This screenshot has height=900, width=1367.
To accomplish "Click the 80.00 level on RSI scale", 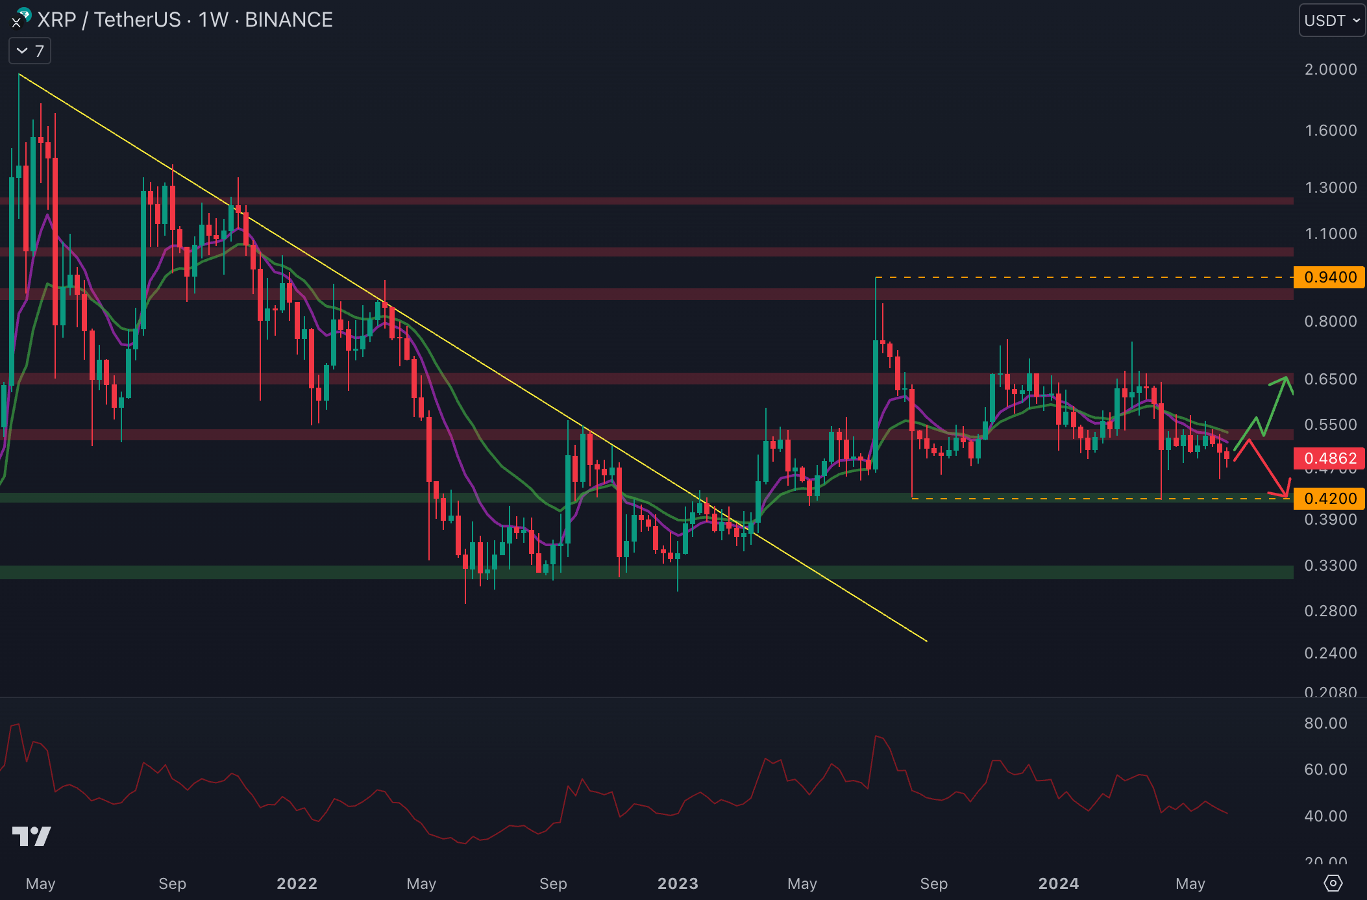I will click(x=1325, y=723).
